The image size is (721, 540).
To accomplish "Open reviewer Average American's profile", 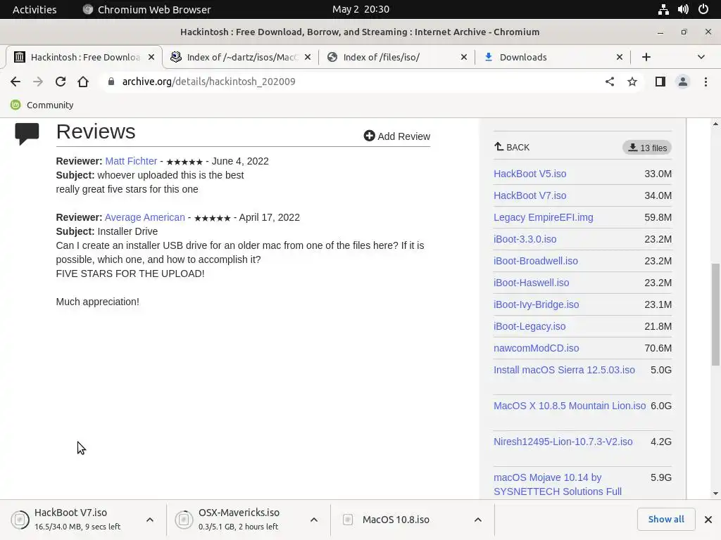I will pos(145,217).
